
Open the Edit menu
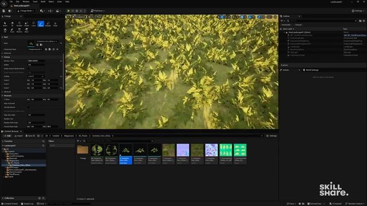[x=18, y=2]
